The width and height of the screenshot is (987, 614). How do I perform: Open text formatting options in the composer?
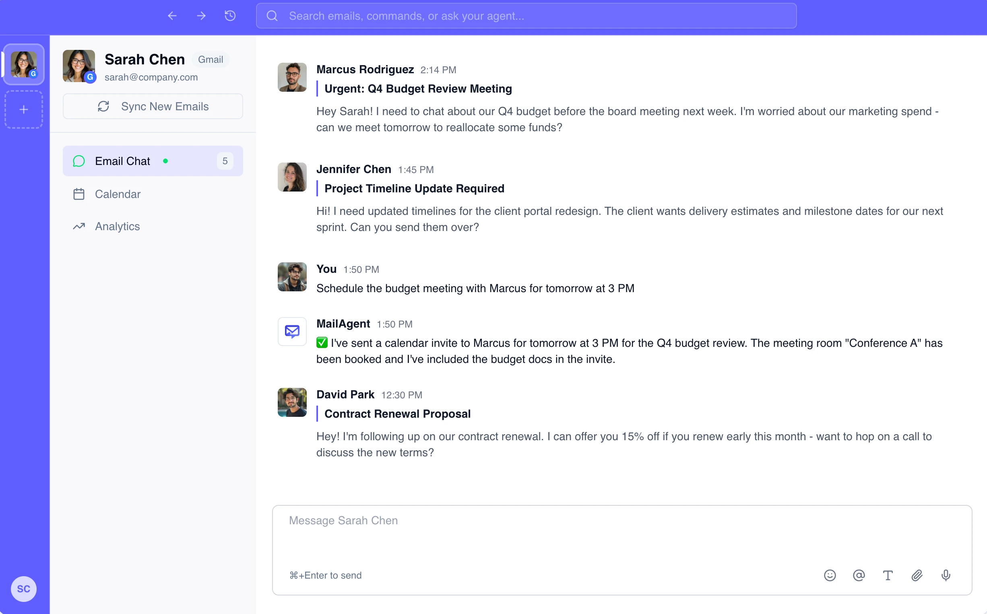[888, 575]
